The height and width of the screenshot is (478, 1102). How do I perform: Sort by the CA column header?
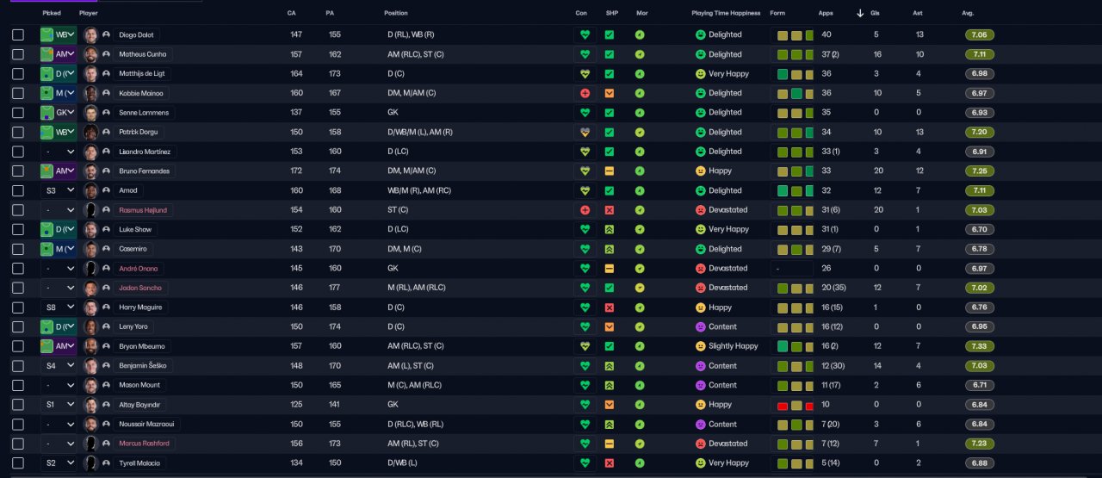pyautogui.click(x=292, y=13)
